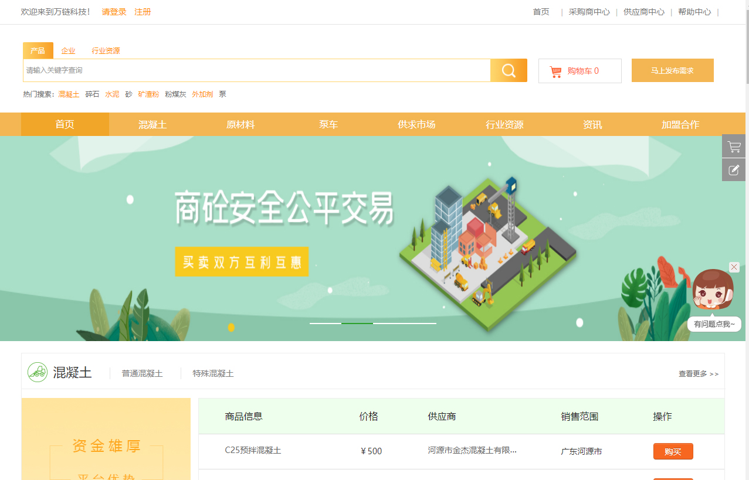Click the magnifier search button
The width and height of the screenshot is (749, 480).
tap(509, 70)
